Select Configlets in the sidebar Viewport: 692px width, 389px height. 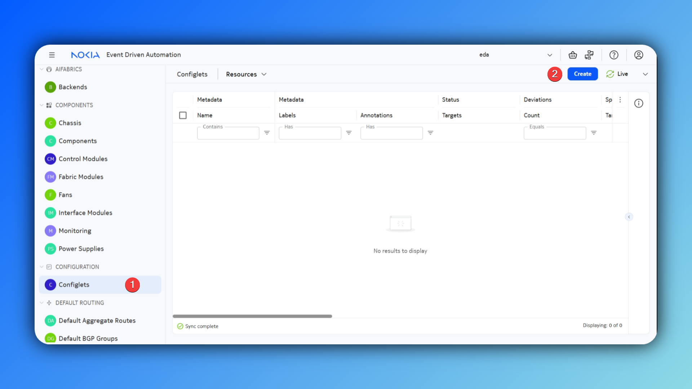click(74, 285)
